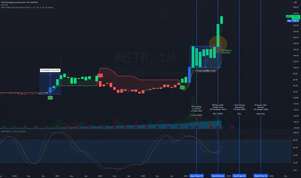The width and height of the screenshot is (301, 178).
Task: Select the Vol (50) indicator legend
Action: click(x=5, y=5)
